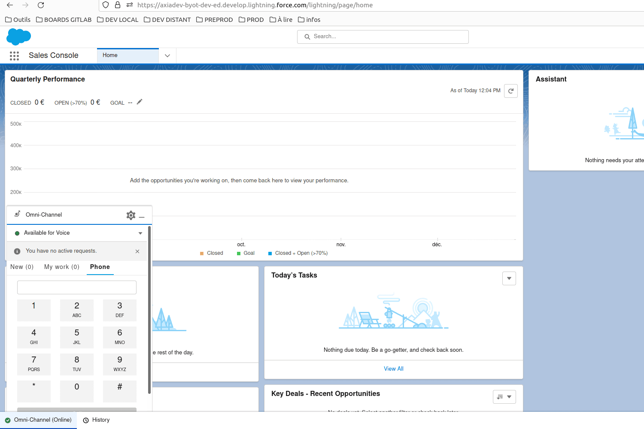Focus the phone number input field

pos(77,287)
